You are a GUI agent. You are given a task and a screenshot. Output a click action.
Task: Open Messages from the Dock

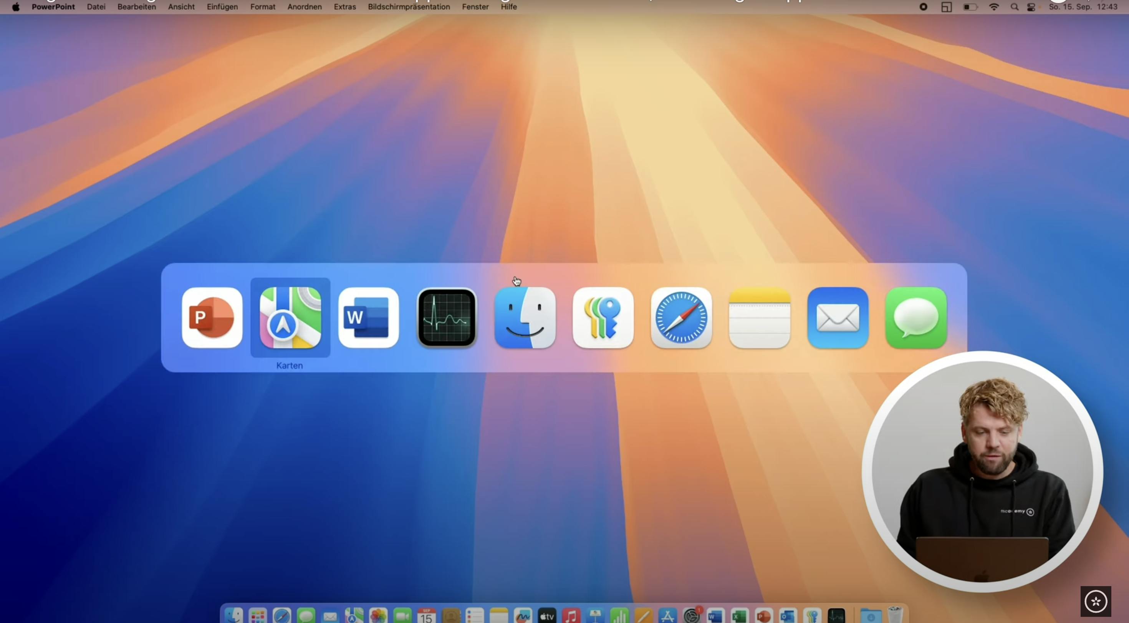[x=306, y=615]
